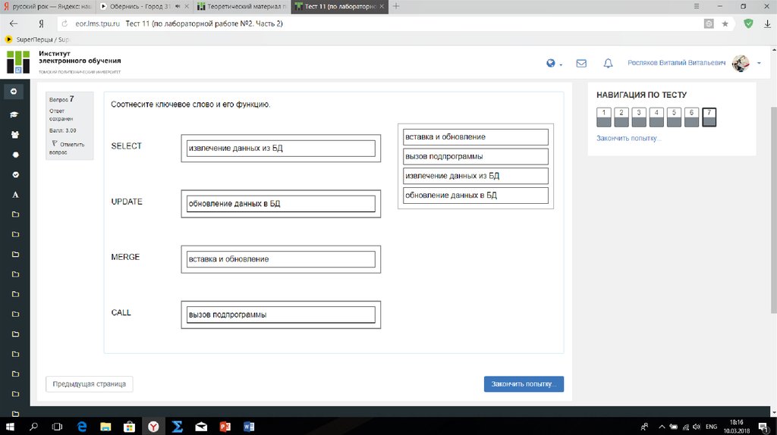Screen dimensions: 777x435
Task: Switch to the 'Теоретический материал' tab
Action: pyautogui.click(x=241, y=6)
